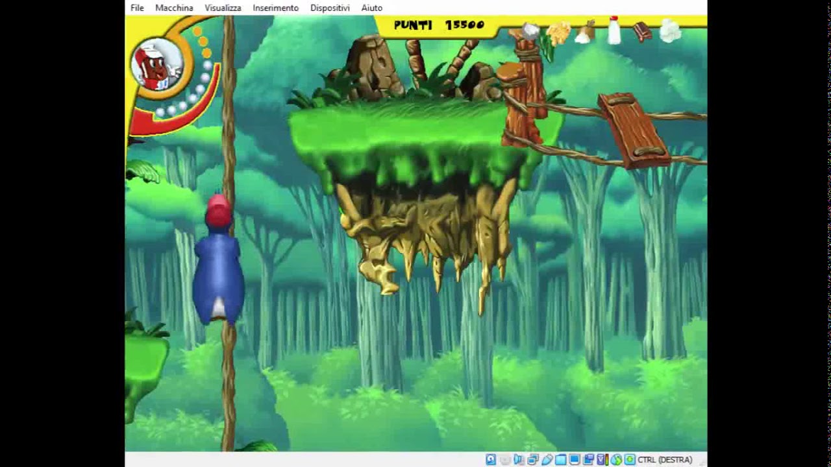The width and height of the screenshot is (831, 467).
Task: Click the audio speaker status icon
Action: click(x=519, y=460)
